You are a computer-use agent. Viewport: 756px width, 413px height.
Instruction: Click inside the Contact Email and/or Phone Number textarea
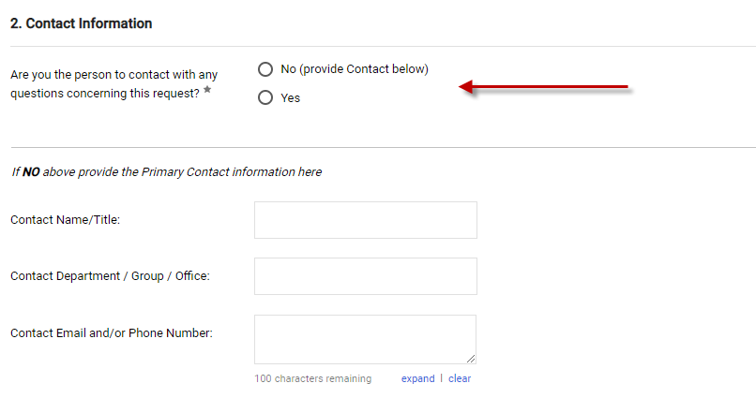pyautogui.click(x=365, y=338)
